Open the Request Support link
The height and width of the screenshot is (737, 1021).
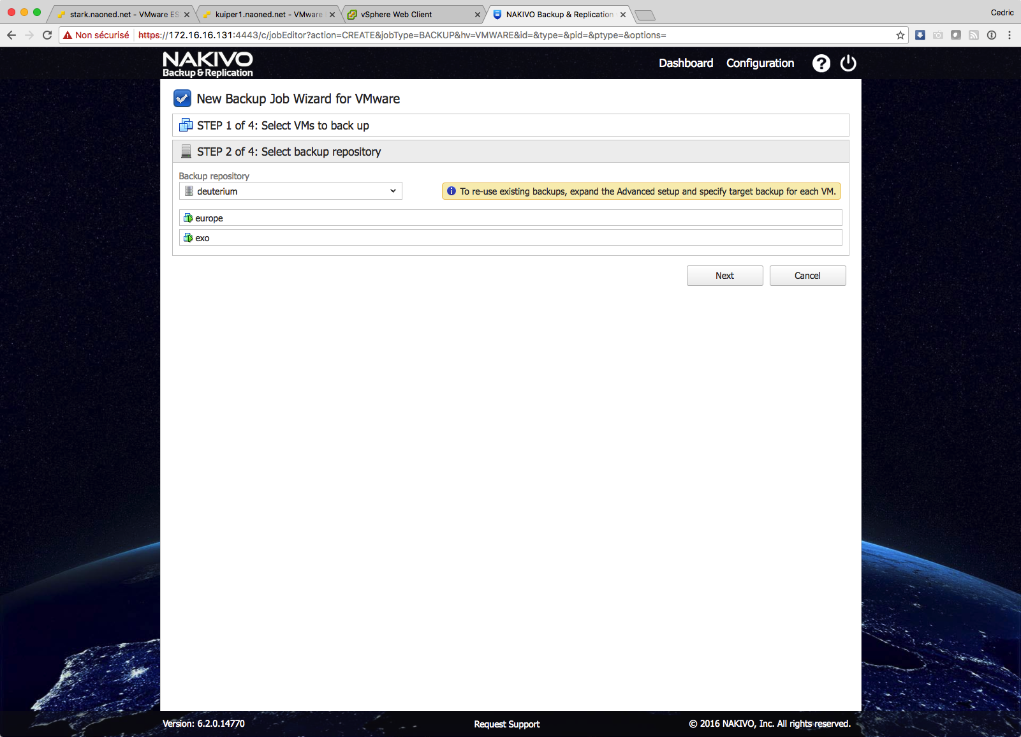click(506, 724)
